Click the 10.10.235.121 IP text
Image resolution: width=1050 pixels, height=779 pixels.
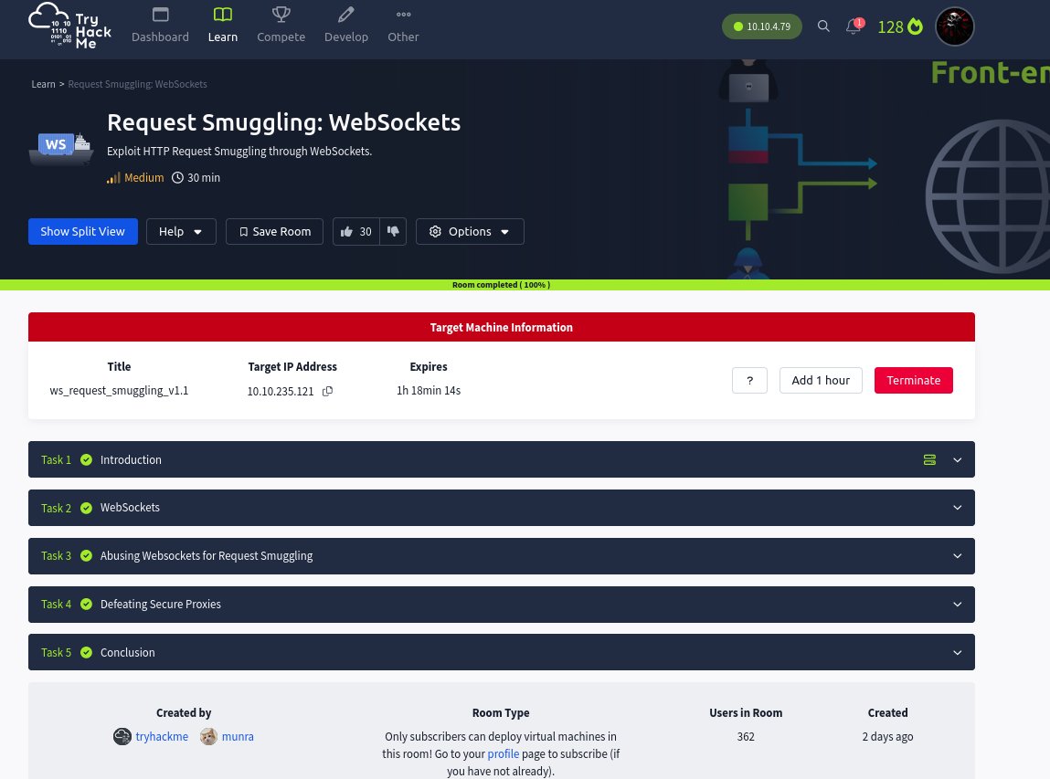[281, 392]
